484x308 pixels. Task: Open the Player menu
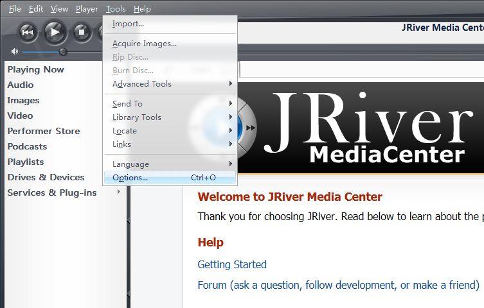pos(87,9)
